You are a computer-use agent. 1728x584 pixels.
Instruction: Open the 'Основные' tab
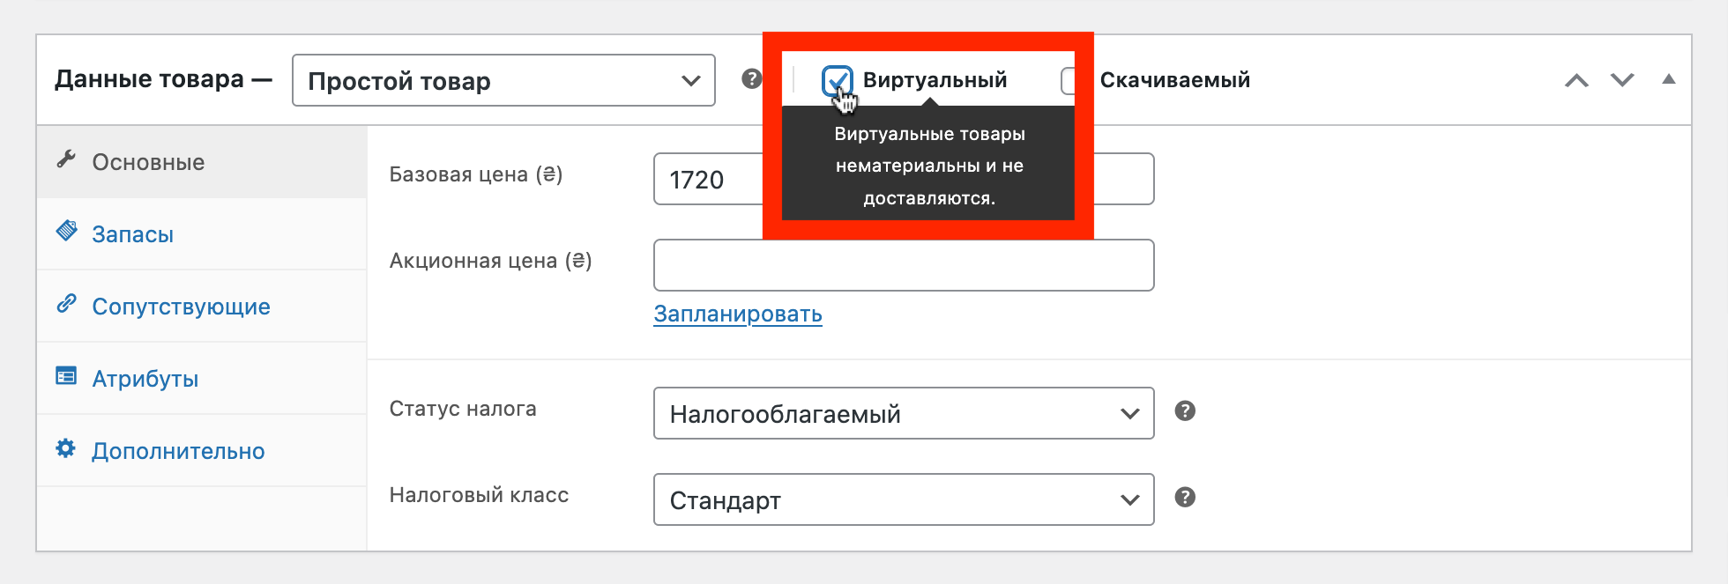tap(202, 162)
